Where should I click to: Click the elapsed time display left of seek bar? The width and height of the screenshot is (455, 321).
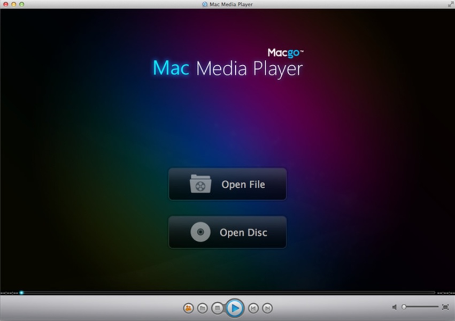pyautogui.click(x=9, y=293)
